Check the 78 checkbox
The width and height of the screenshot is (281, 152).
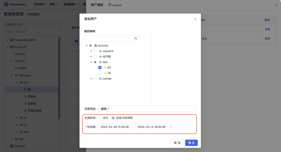click(100, 73)
